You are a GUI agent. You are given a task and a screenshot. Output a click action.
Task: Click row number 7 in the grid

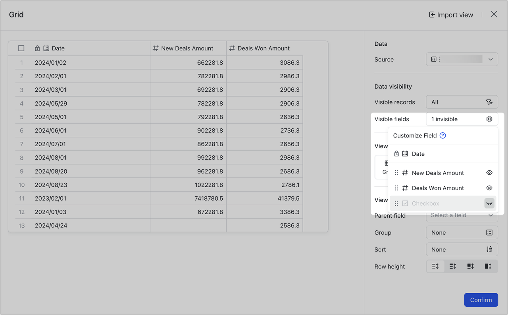(x=21, y=144)
